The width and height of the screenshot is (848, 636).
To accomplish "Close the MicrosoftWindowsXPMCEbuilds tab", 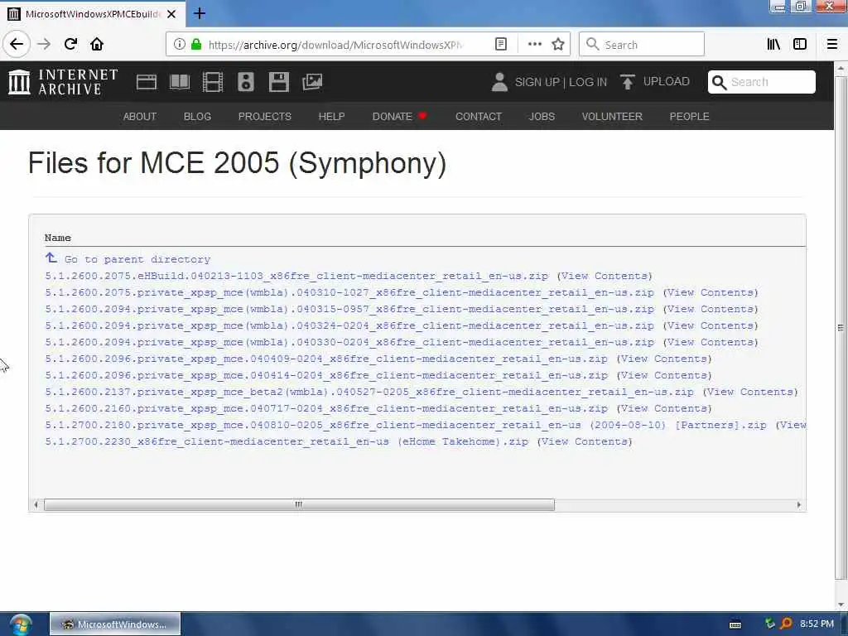I will (171, 14).
